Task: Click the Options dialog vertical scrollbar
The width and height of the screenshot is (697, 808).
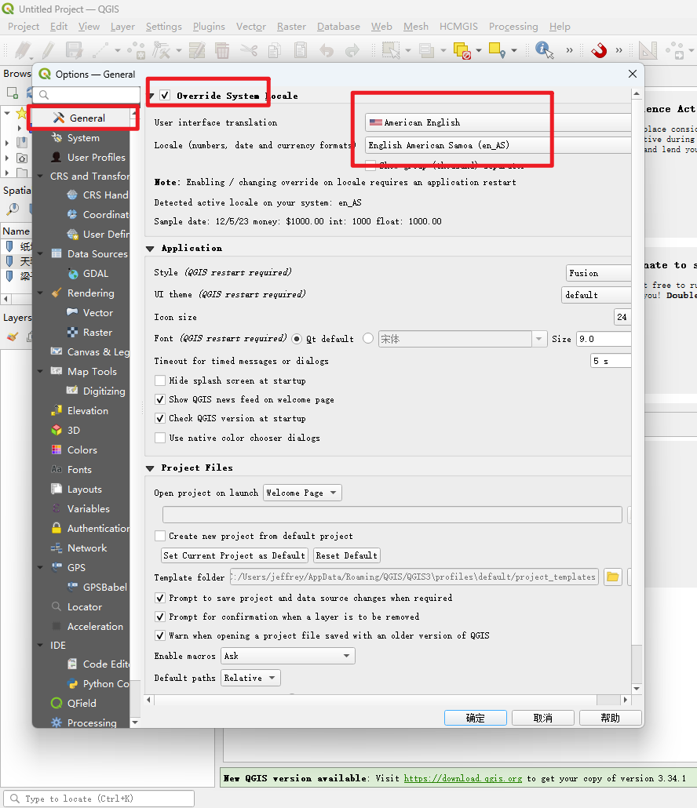Action: [x=637, y=391]
